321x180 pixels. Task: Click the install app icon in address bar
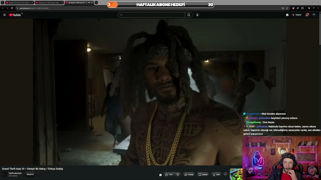[283, 8]
